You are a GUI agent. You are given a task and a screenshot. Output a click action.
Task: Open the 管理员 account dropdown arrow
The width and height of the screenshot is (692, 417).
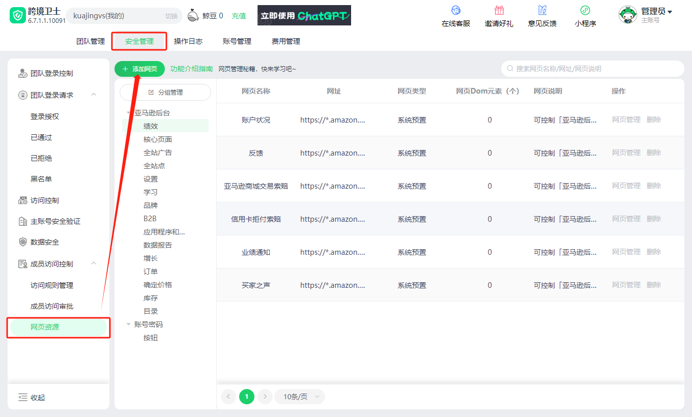pos(670,12)
